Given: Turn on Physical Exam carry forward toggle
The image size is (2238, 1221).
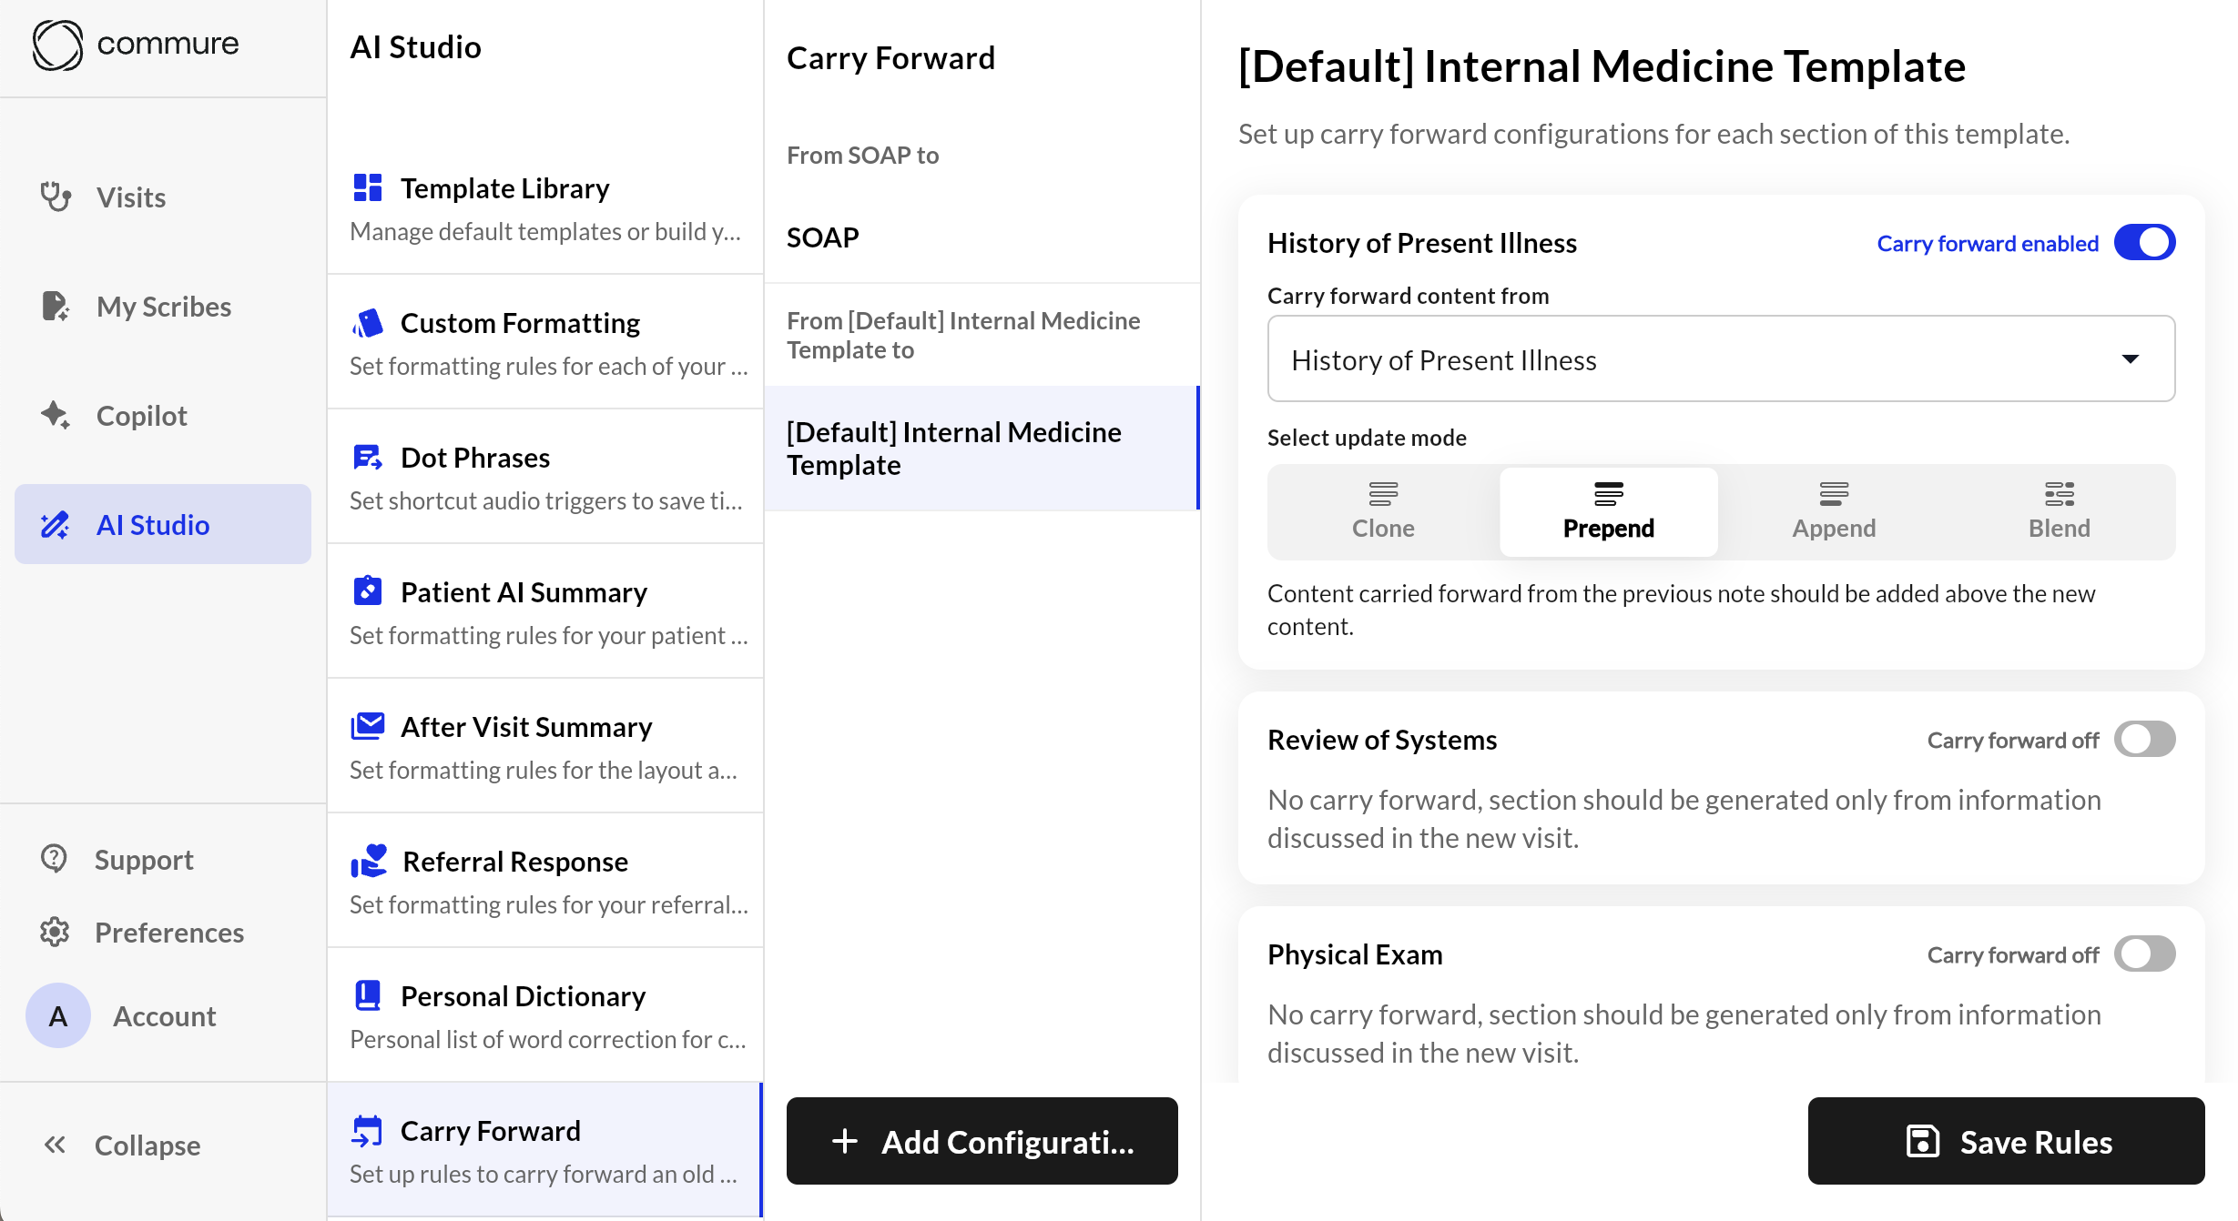Looking at the screenshot, I should (x=2144, y=954).
